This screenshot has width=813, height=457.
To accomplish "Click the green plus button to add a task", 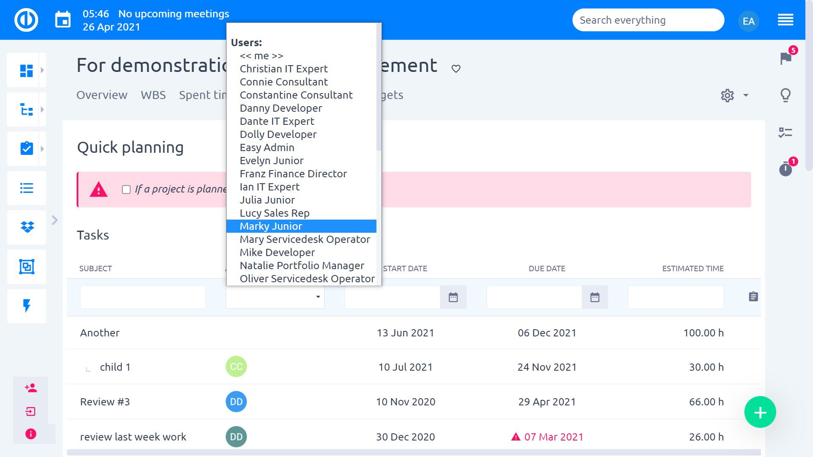I will 760,412.
